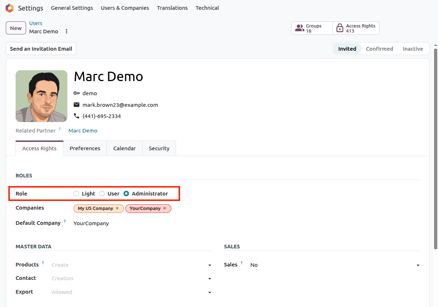Viewport: 438px width, 307px height.
Task: Click the Groups people icon
Action: point(299,28)
